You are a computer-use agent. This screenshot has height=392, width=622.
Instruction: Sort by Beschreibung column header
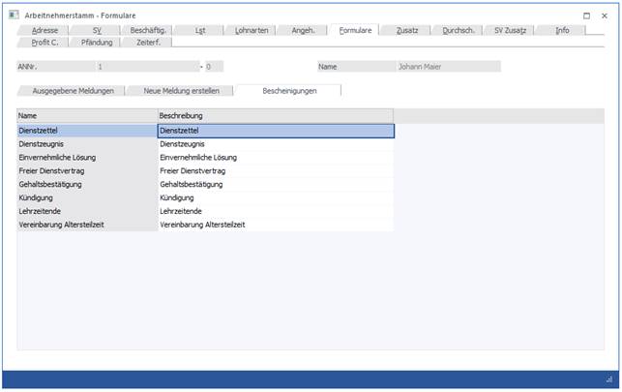click(x=275, y=116)
